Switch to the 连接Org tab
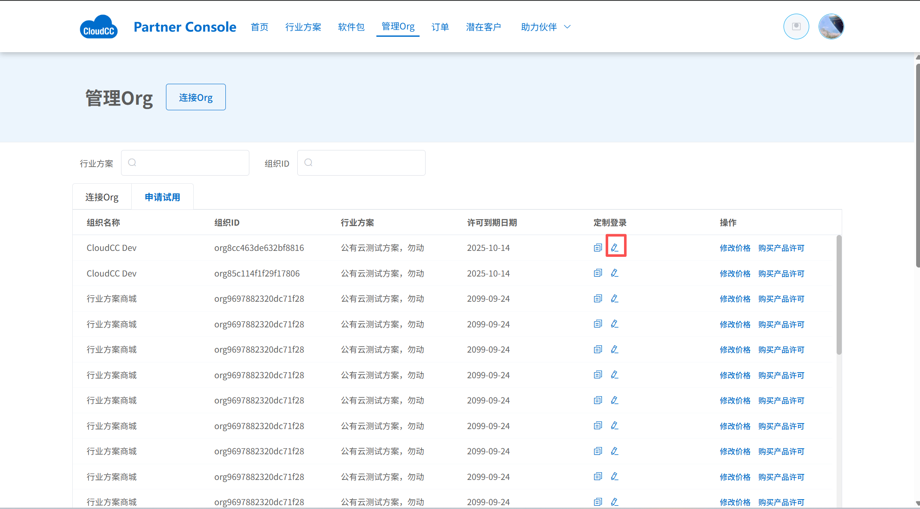Image resolution: width=920 pixels, height=509 pixels. click(102, 197)
